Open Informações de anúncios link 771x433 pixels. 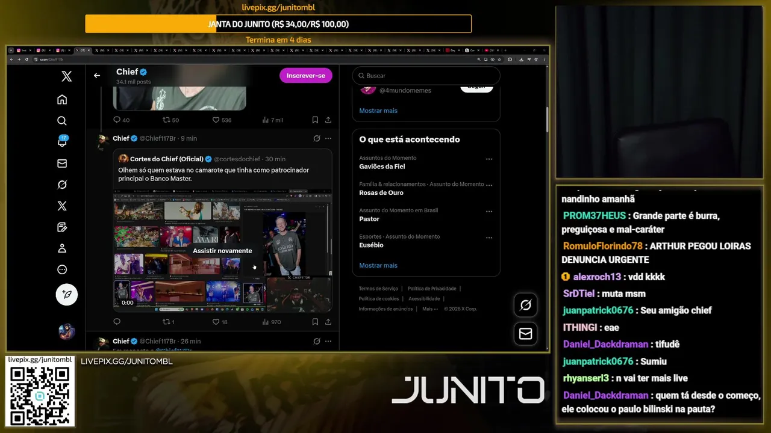tap(385, 309)
